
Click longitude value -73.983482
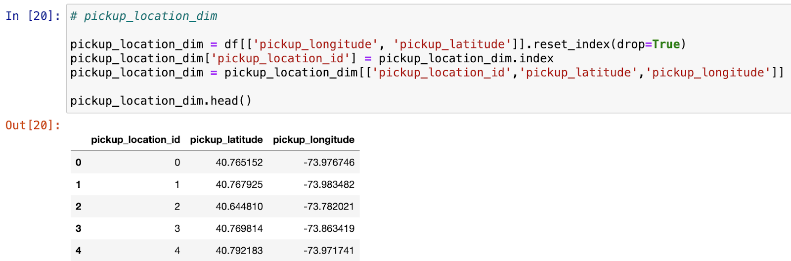click(x=329, y=184)
